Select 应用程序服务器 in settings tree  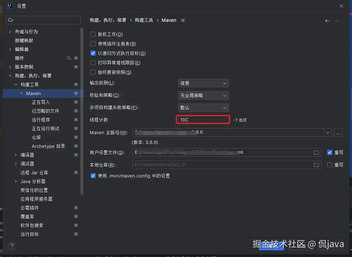(36, 199)
